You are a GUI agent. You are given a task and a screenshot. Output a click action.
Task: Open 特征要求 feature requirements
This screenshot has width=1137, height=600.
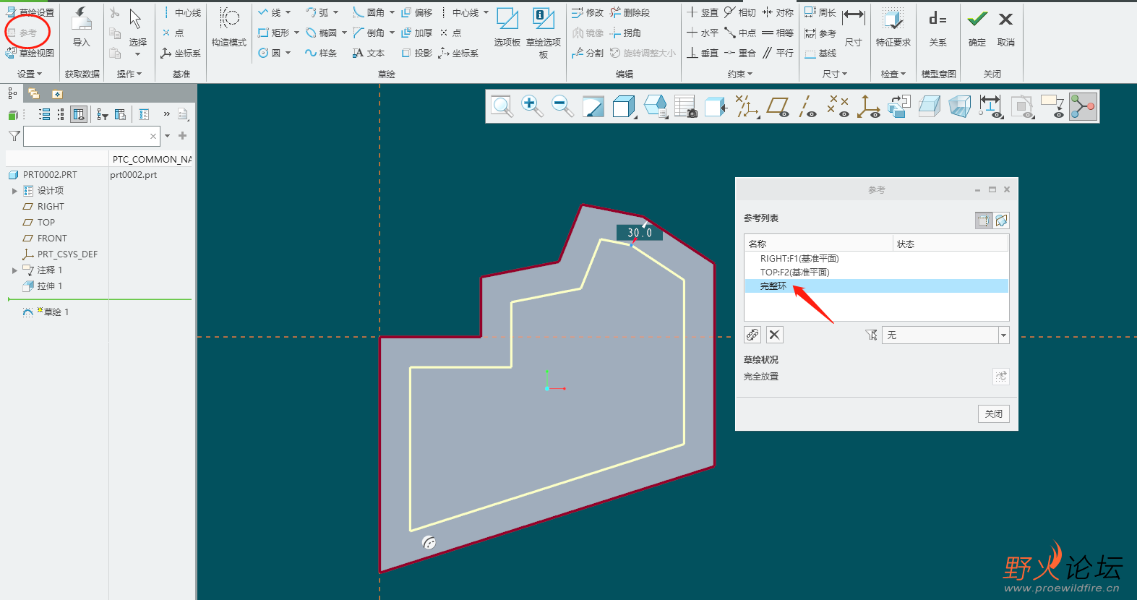pyautogui.click(x=893, y=27)
